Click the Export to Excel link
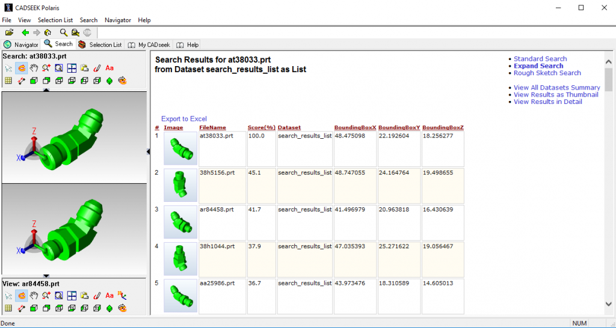Viewport: 616px width, 328px height. click(x=183, y=119)
